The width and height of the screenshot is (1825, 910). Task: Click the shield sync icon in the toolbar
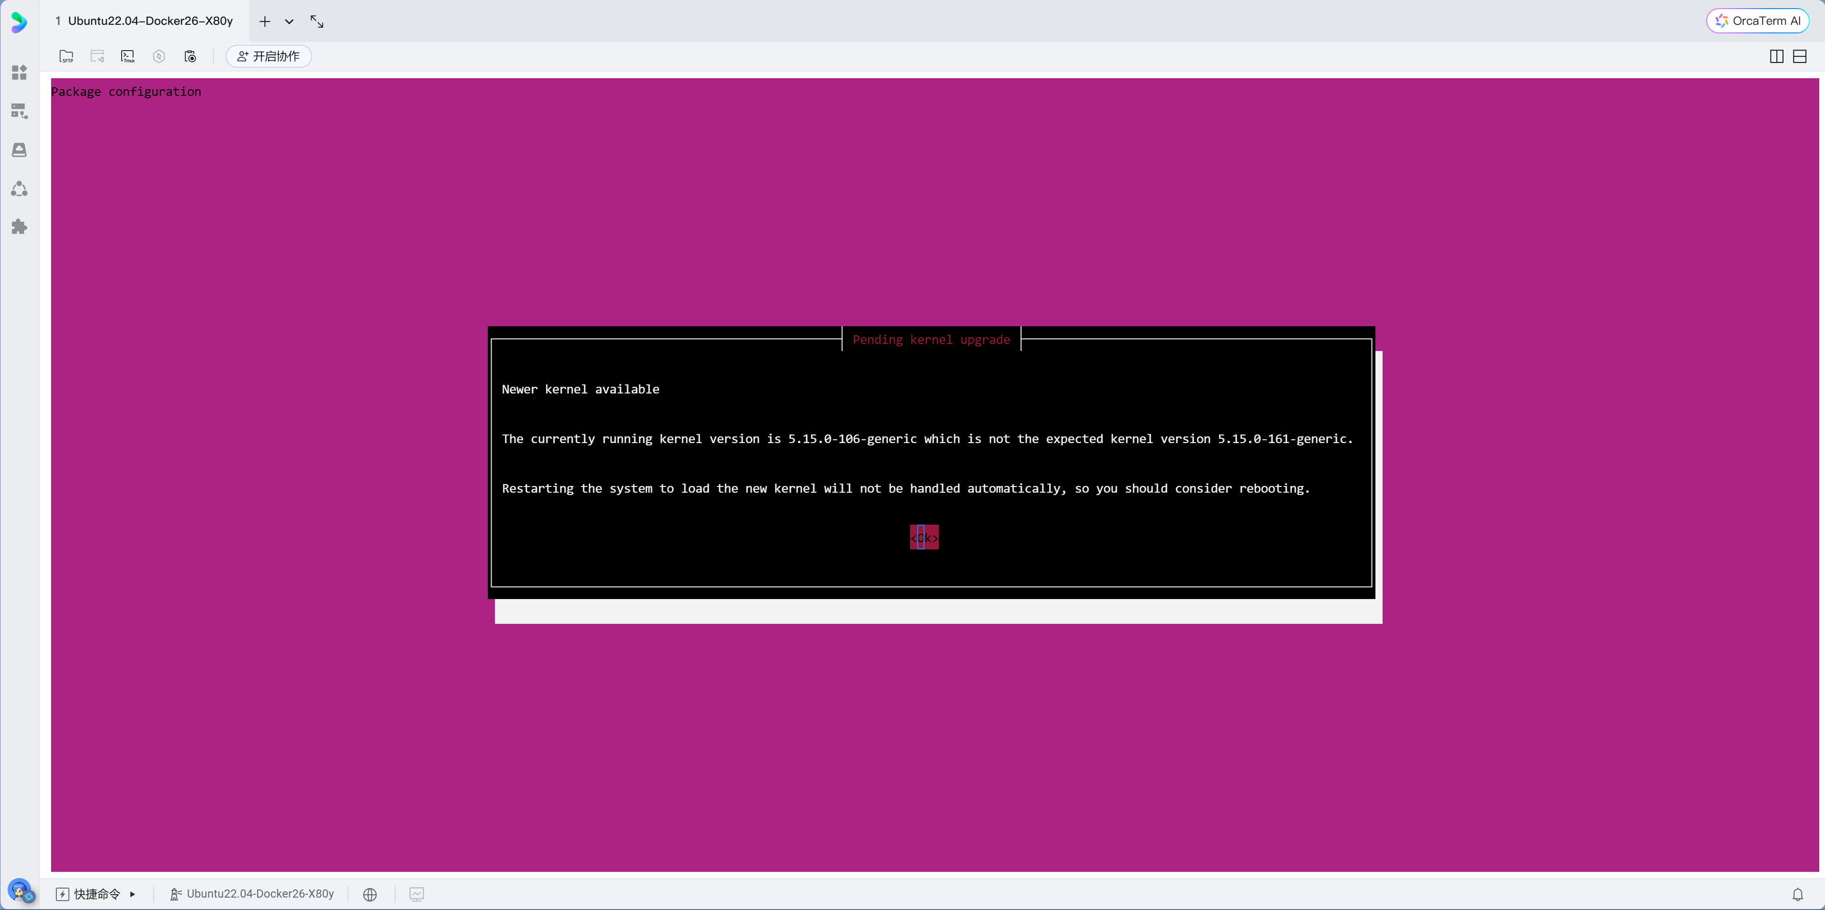pos(159,56)
